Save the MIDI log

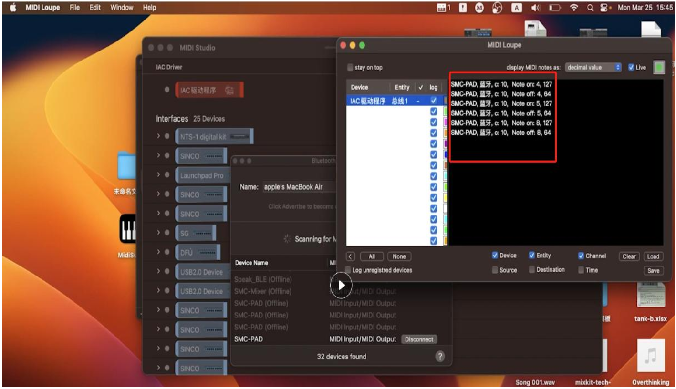(x=654, y=271)
